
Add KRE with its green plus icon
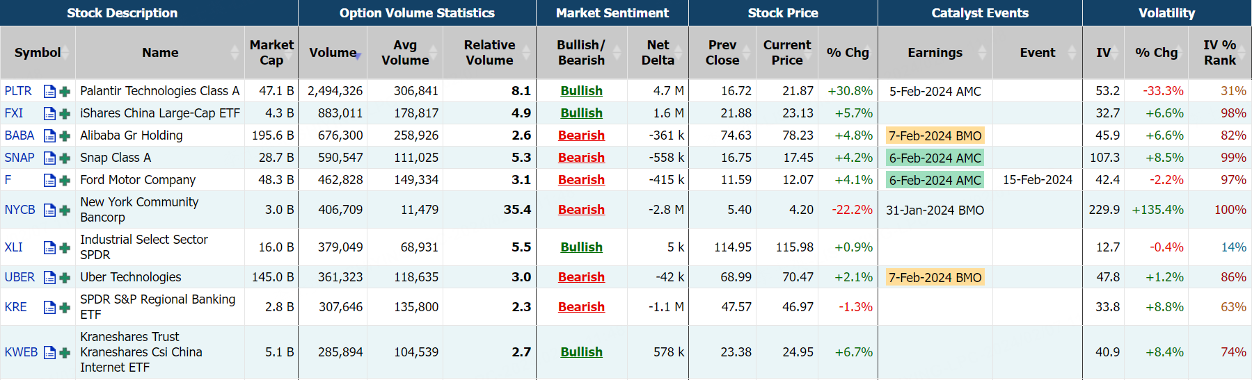coord(65,307)
